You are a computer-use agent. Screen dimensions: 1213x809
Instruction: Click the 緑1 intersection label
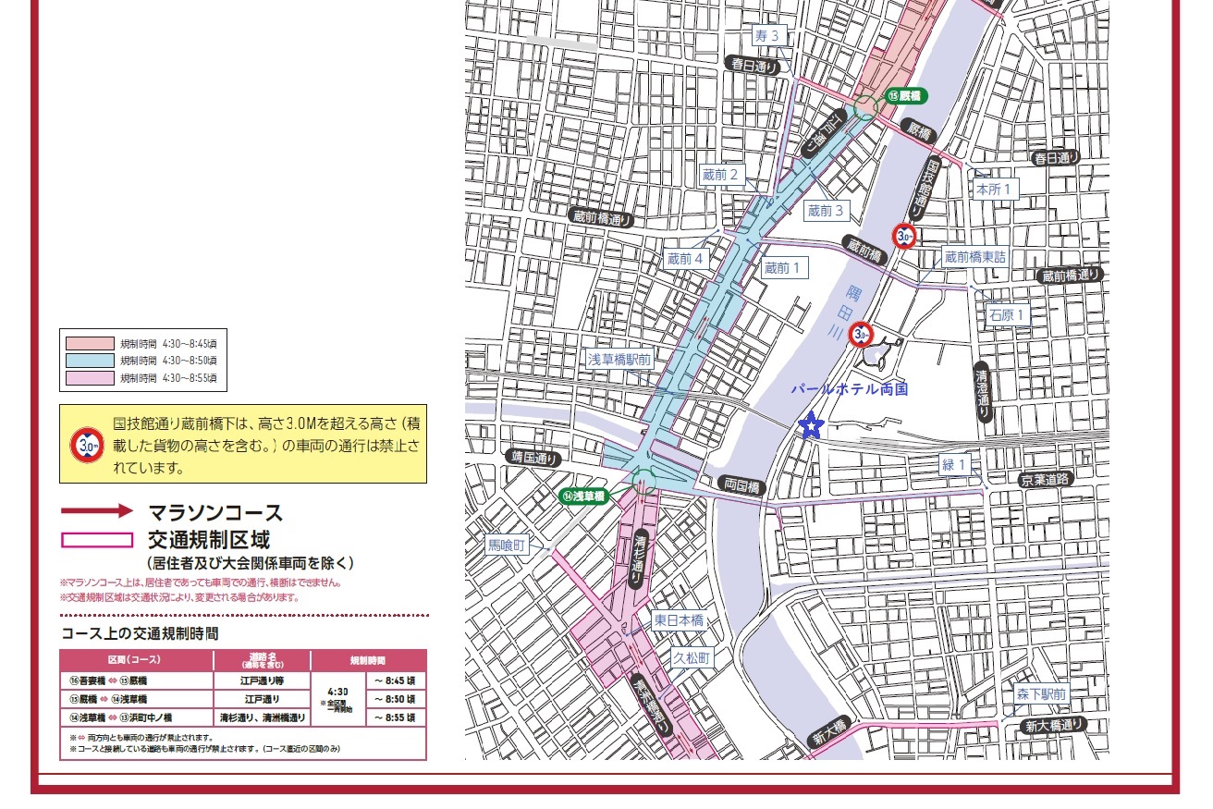(x=954, y=464)
